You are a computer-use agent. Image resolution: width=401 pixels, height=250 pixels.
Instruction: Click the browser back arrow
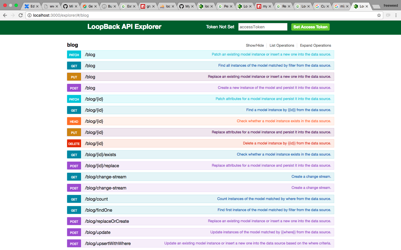coord(5,15)
